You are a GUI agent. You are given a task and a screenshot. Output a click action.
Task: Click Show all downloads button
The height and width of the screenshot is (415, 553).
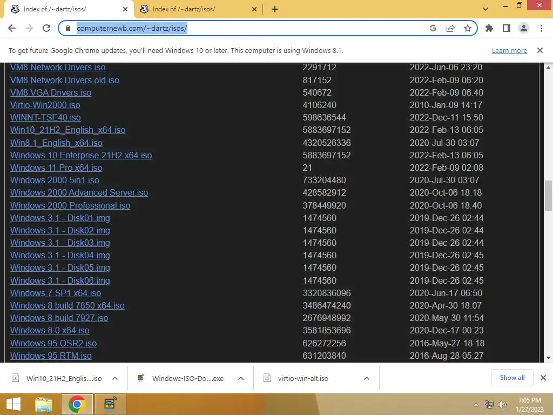point(512,378)
